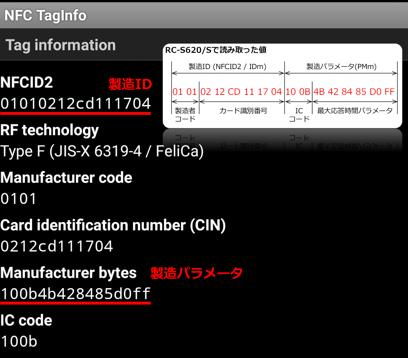Select the IC code value 100b
Viewport: 408px width, 358px height.
tap(19, 341)
